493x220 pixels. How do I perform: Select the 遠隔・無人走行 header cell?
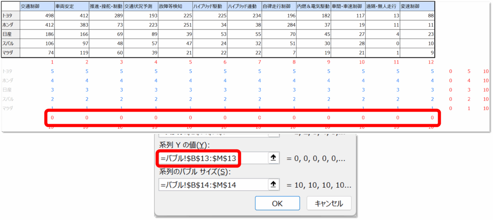click(x=382, y=7)
